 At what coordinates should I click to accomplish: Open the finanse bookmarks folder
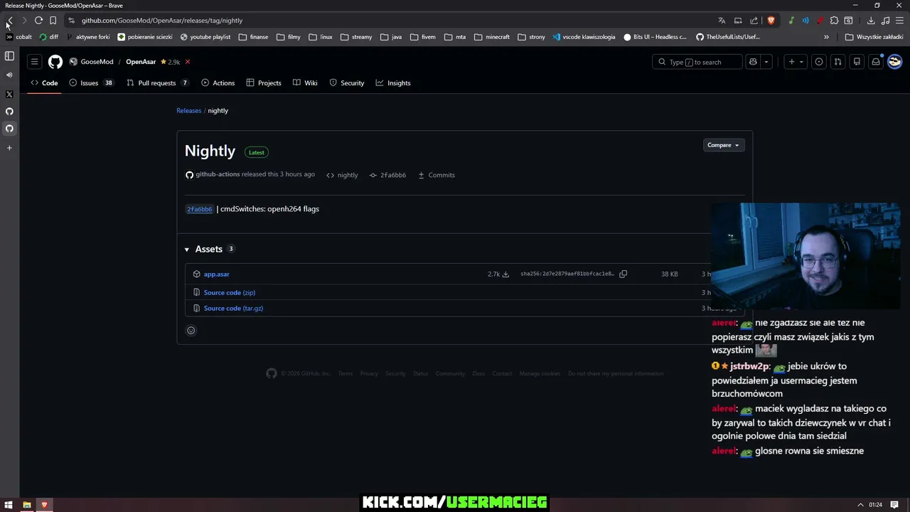(253, 37)
